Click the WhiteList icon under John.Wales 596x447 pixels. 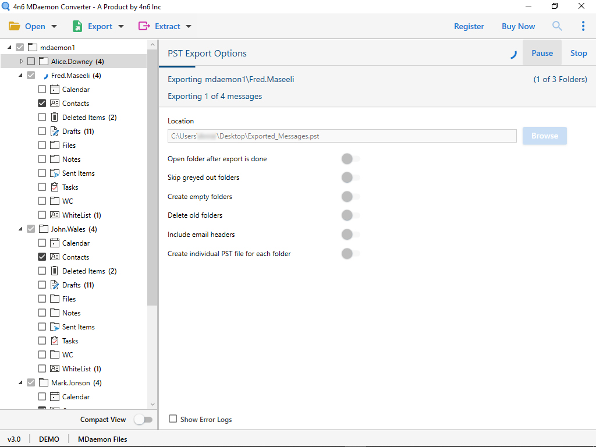coord(55,369)
